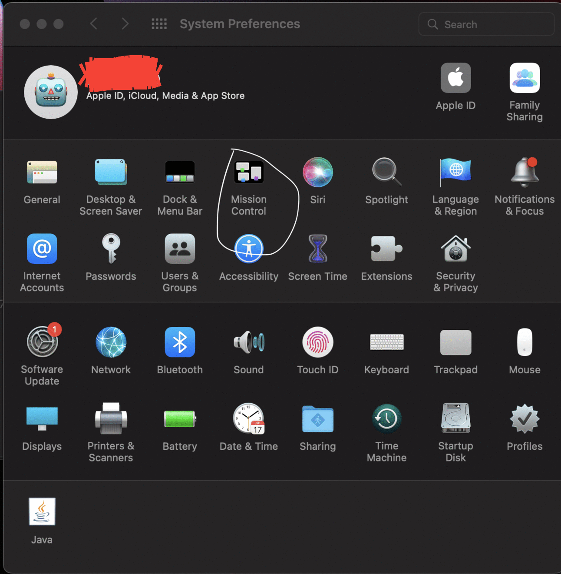Viewport: 561px width, 574px height.
Task: Click the Search field
Action: 486,24
